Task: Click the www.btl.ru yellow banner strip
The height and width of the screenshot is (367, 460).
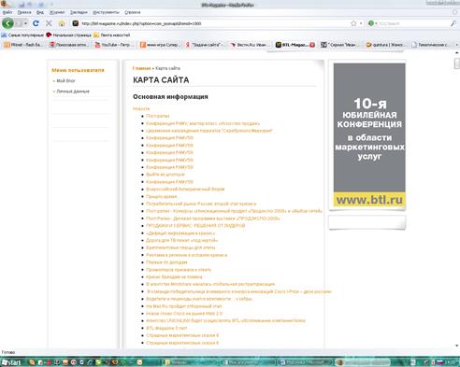Action: tap(369, 200)
